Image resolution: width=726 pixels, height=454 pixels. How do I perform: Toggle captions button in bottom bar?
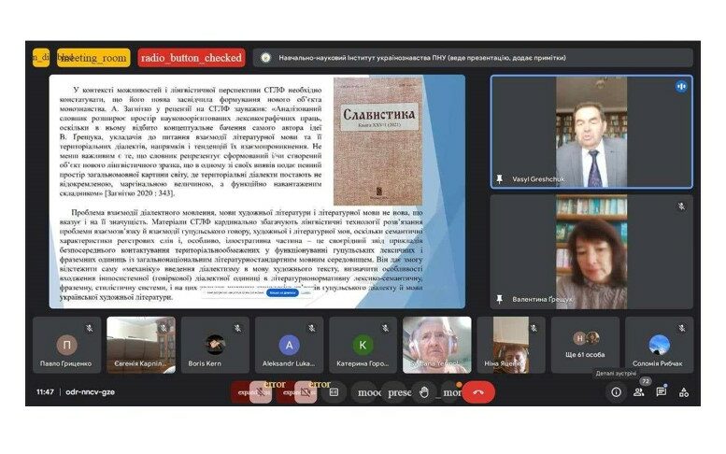pyautogui.click(x=334, y=392)
